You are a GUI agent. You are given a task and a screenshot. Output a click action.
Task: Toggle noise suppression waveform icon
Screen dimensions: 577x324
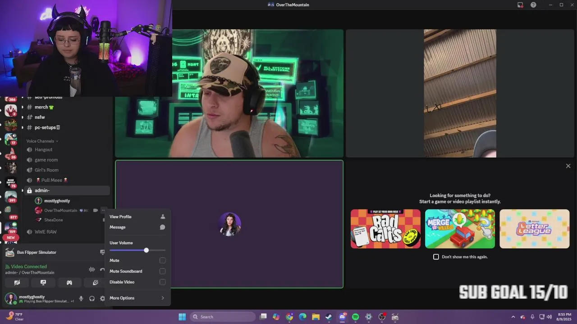click(92, 270)
